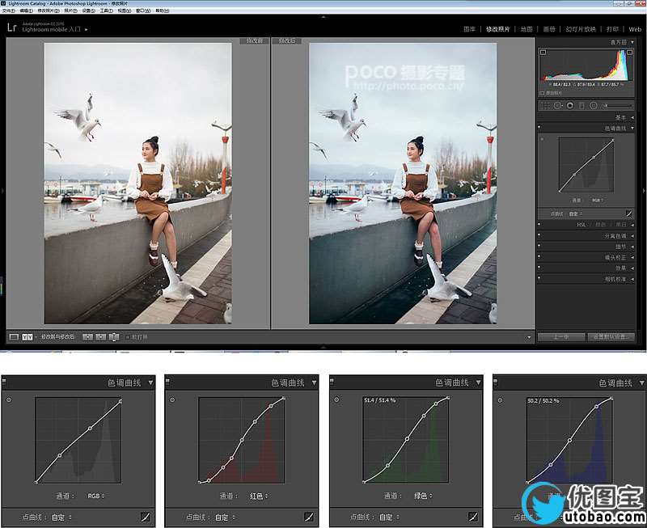Click the point curve edit icon in the lower RGB panel
647x528 pixels.
(146, 517)
